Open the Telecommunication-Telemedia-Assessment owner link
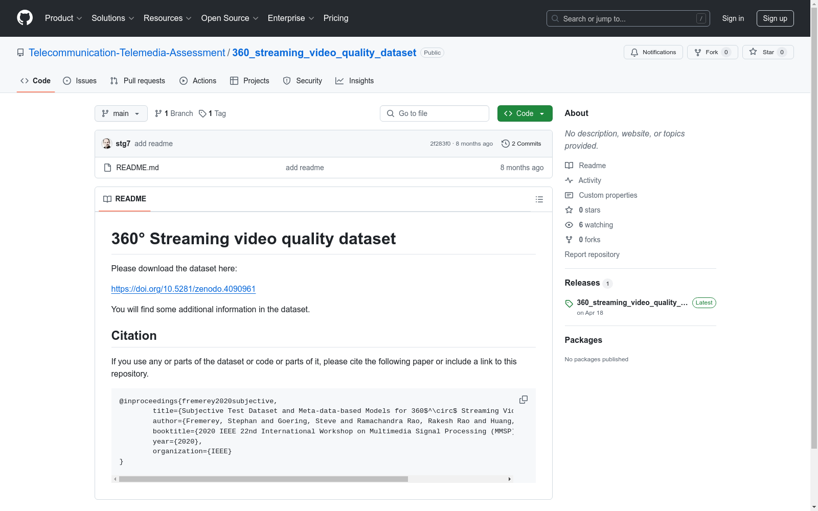818x511 pixels. pyautogui.click(x=127, y=53)
